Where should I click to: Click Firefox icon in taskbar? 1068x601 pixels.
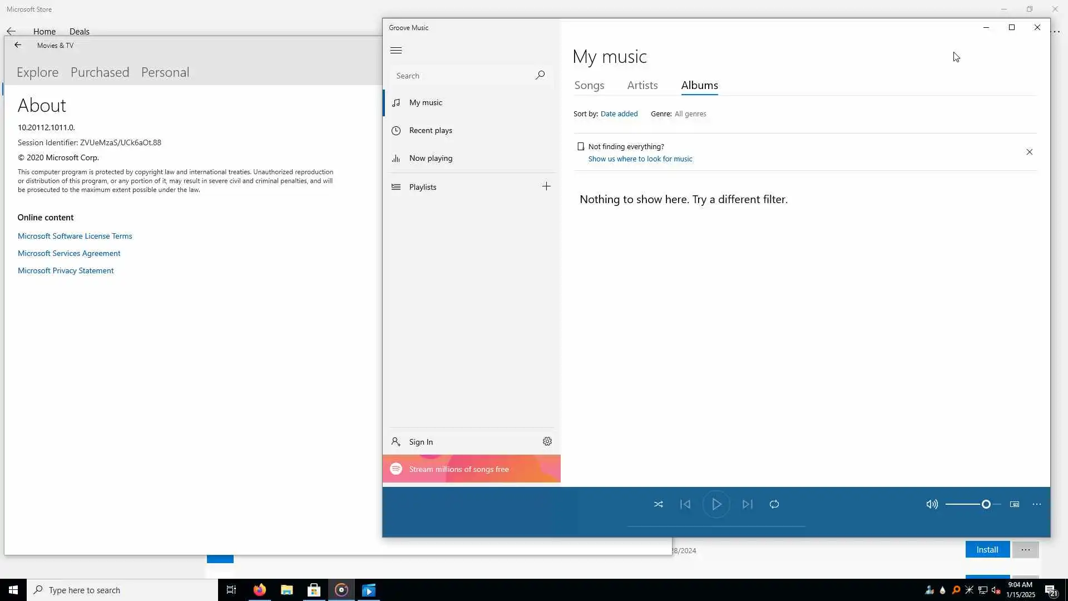[x=259, y=590]
